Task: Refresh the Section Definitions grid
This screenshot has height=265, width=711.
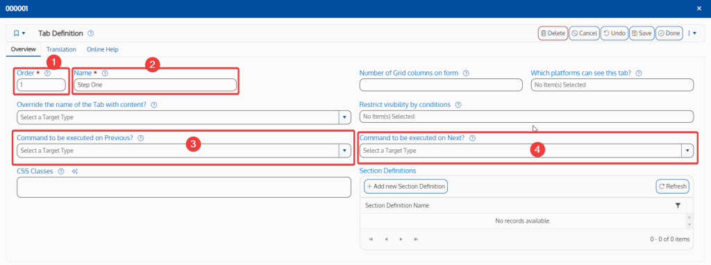Action: click(672, 186)
